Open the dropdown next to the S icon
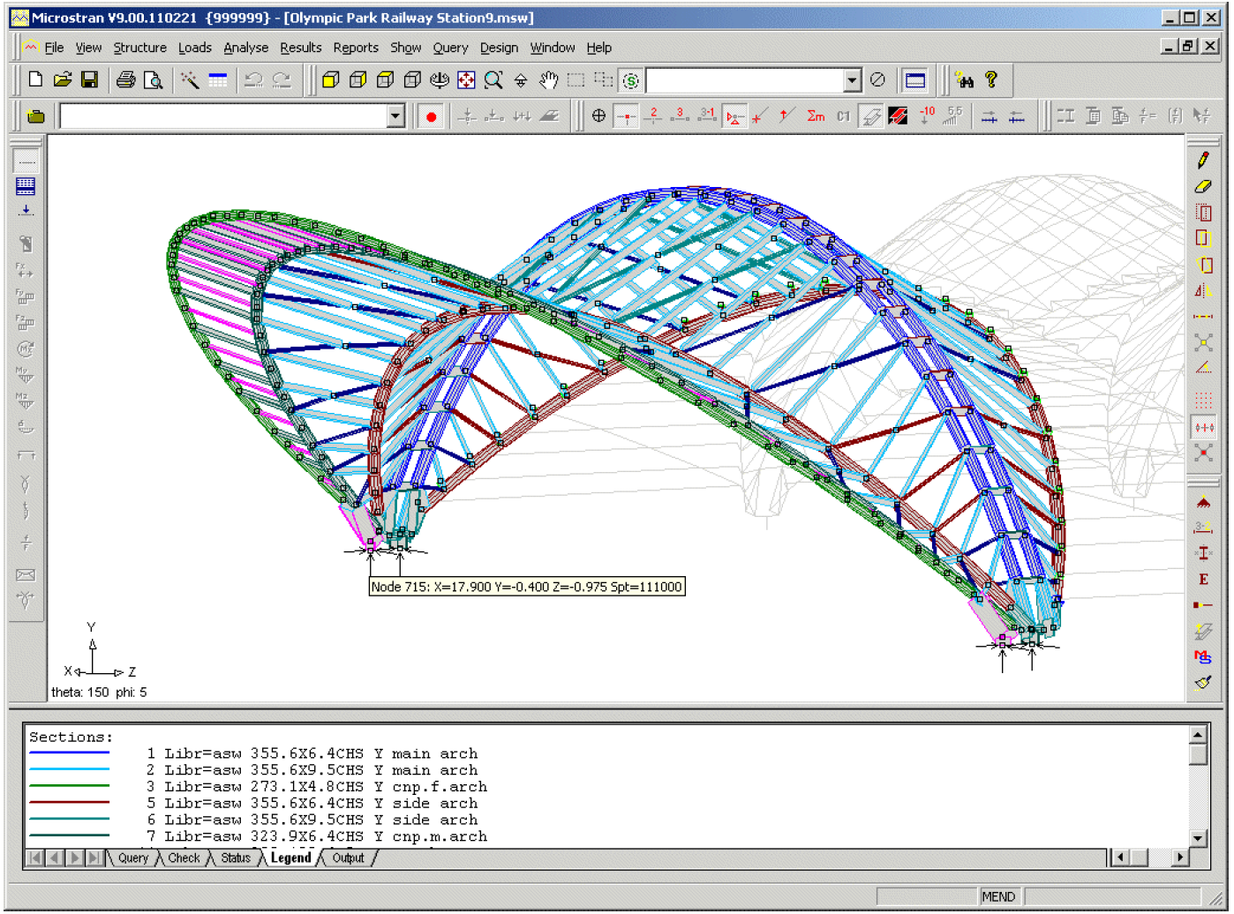 tap(852, 80)
